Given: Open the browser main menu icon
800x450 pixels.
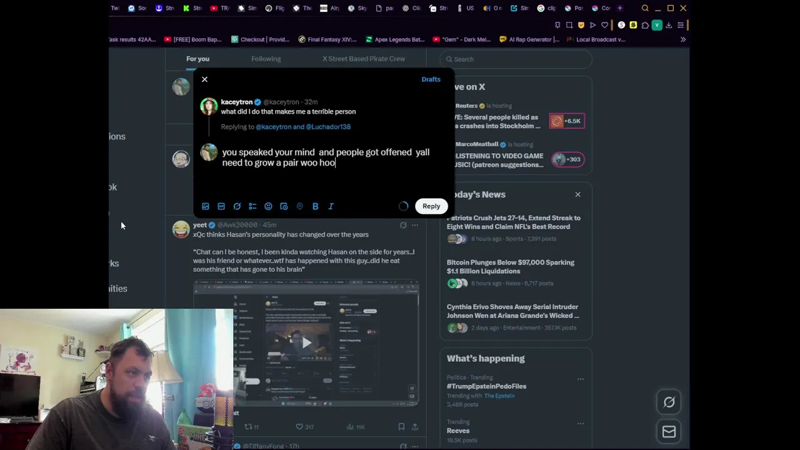Looking at the screenshot, I should tap(681, 25).
